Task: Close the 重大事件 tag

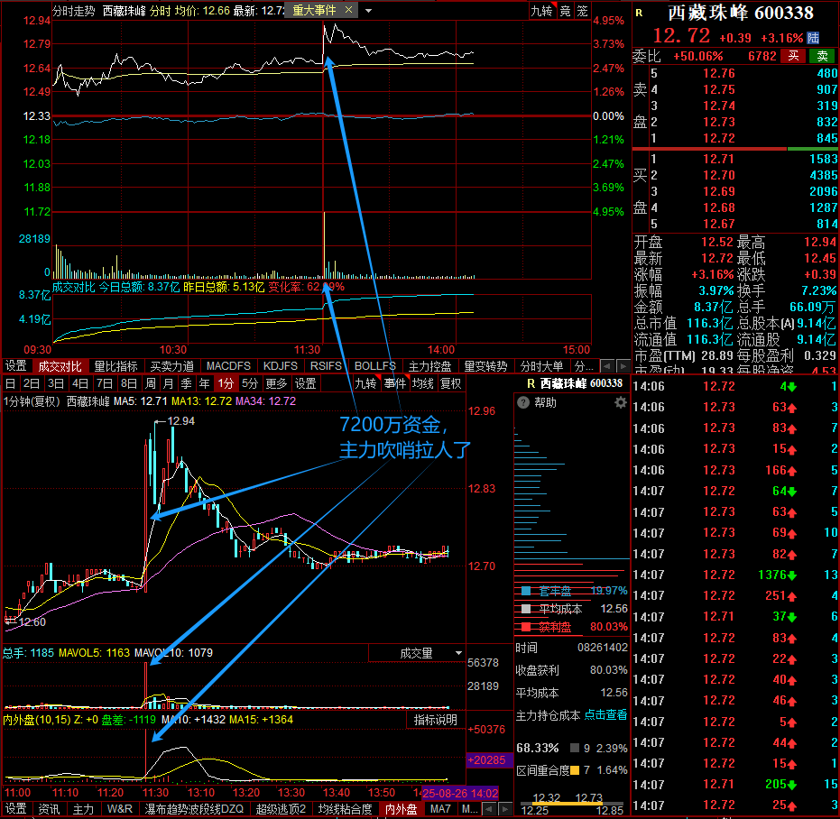Action: pyautogui.click(x=349, y=10)
